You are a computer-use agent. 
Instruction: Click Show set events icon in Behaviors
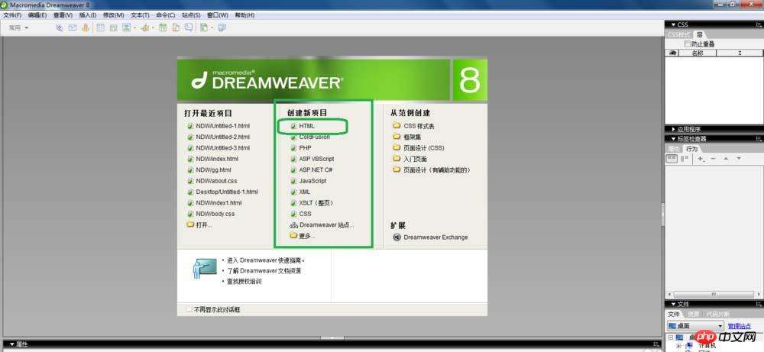coord(672,158)
